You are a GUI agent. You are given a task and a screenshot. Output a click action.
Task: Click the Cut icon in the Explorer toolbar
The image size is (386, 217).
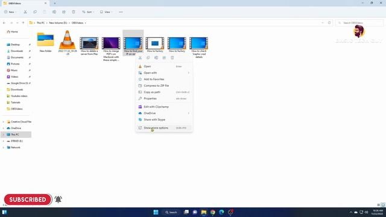[25, 12]
